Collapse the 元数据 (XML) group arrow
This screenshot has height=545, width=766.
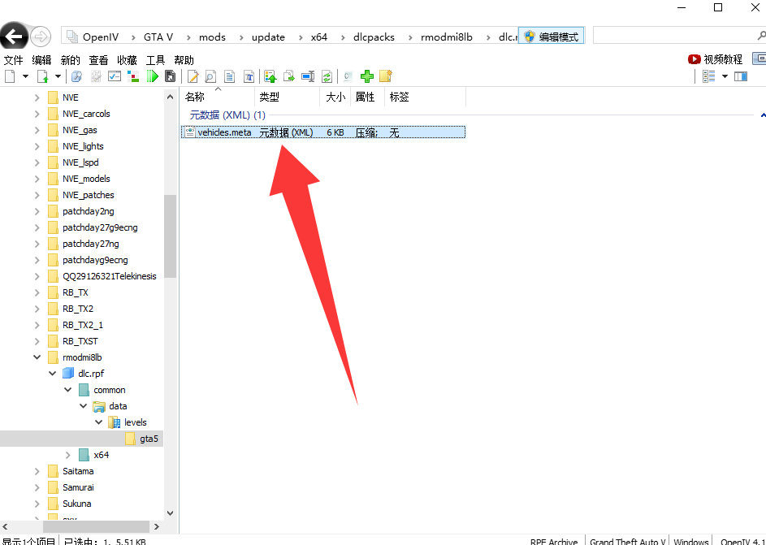pyautogui.click(x=763, y=115)
